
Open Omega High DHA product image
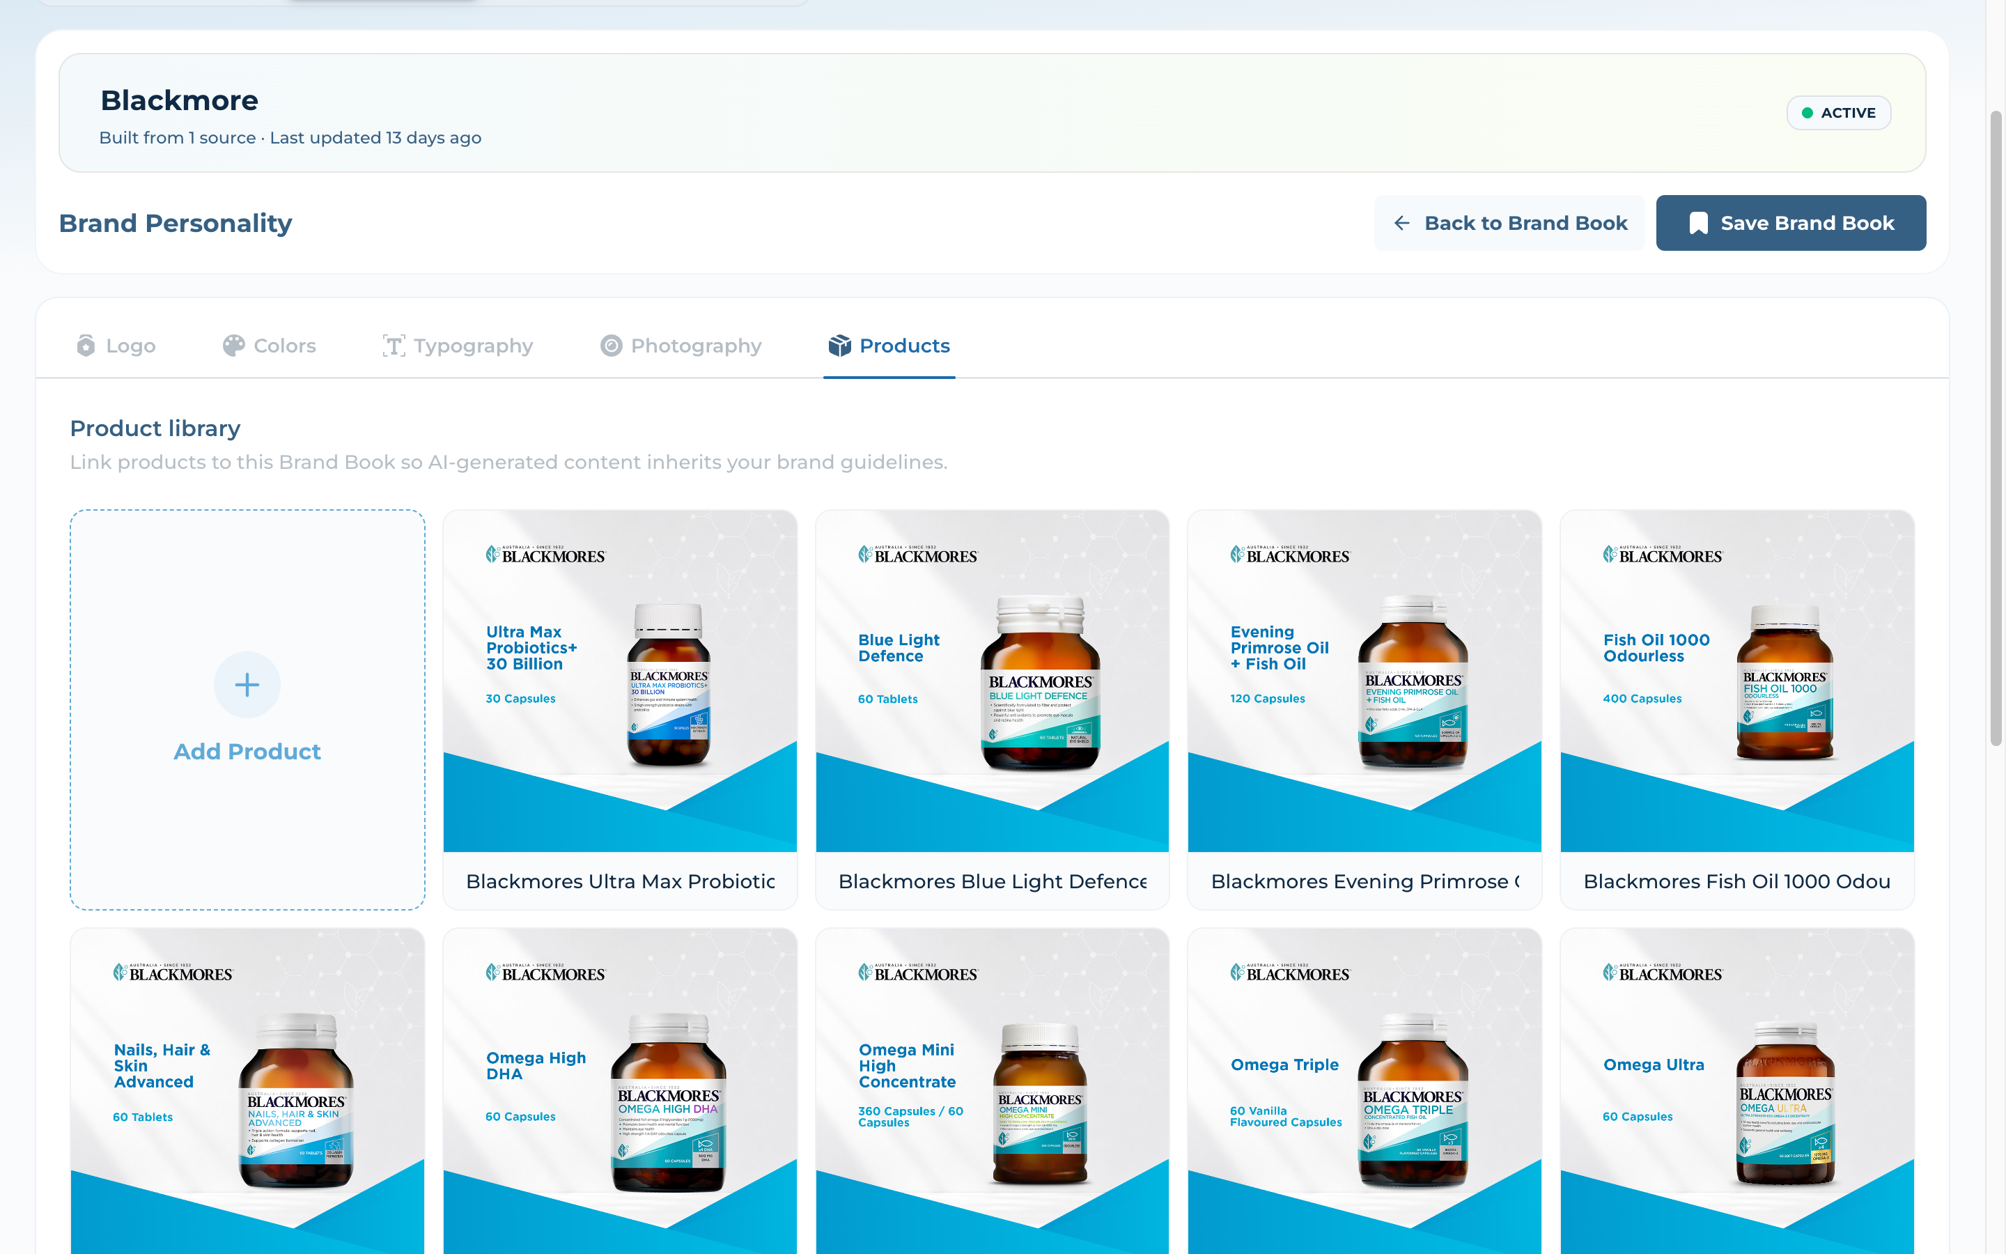(x=620, y=1092)
